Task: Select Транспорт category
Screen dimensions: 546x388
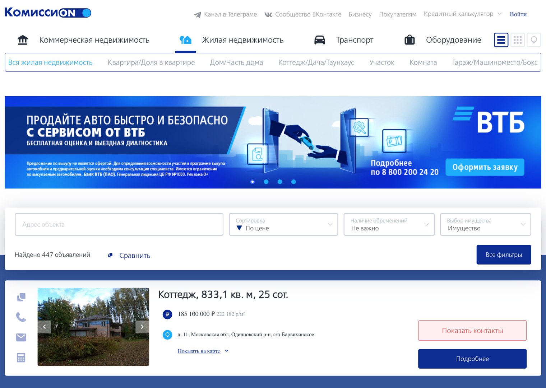Action: (355, 40)
